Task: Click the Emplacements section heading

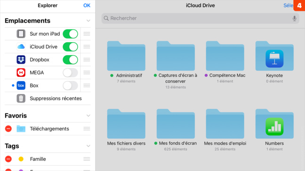Action: [27, 21]
